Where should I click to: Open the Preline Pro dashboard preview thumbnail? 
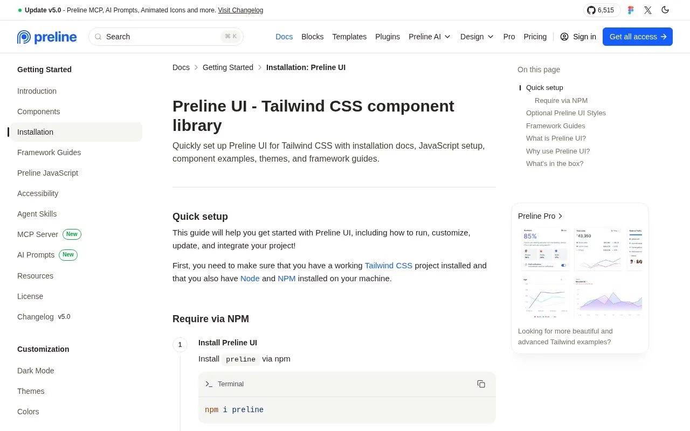tap(580, 273)
